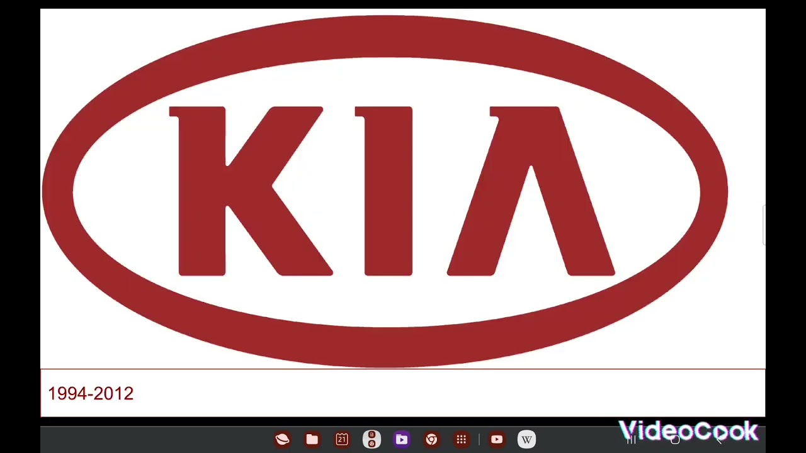Launch the paired-apps shortcut in the taskbar
Image resolution: width=806 pixels, height=453 pixels.
(x=372, y=439)
